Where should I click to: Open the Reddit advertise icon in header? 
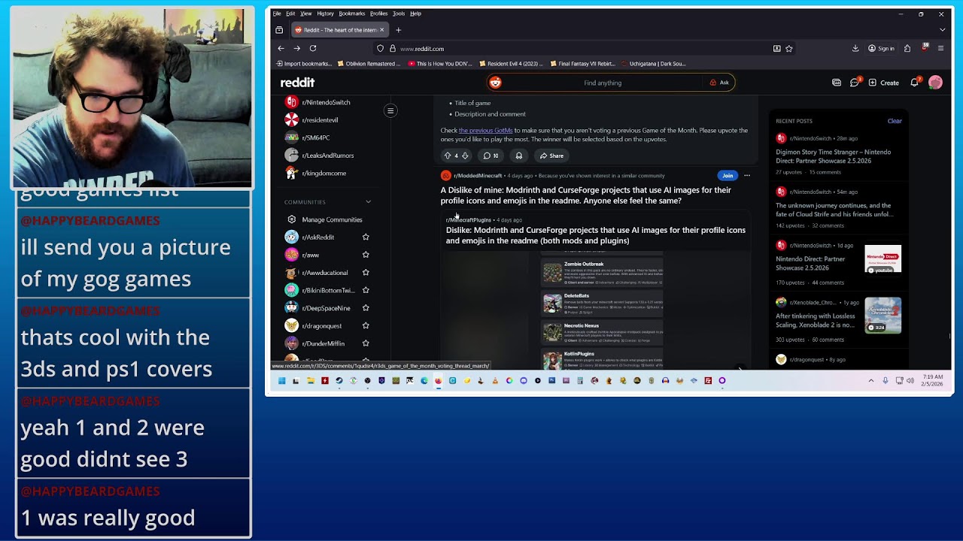coord(837,83)
